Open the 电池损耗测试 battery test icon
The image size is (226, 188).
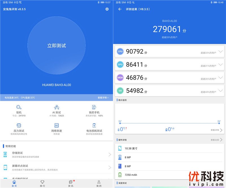(x=94, y=125)
